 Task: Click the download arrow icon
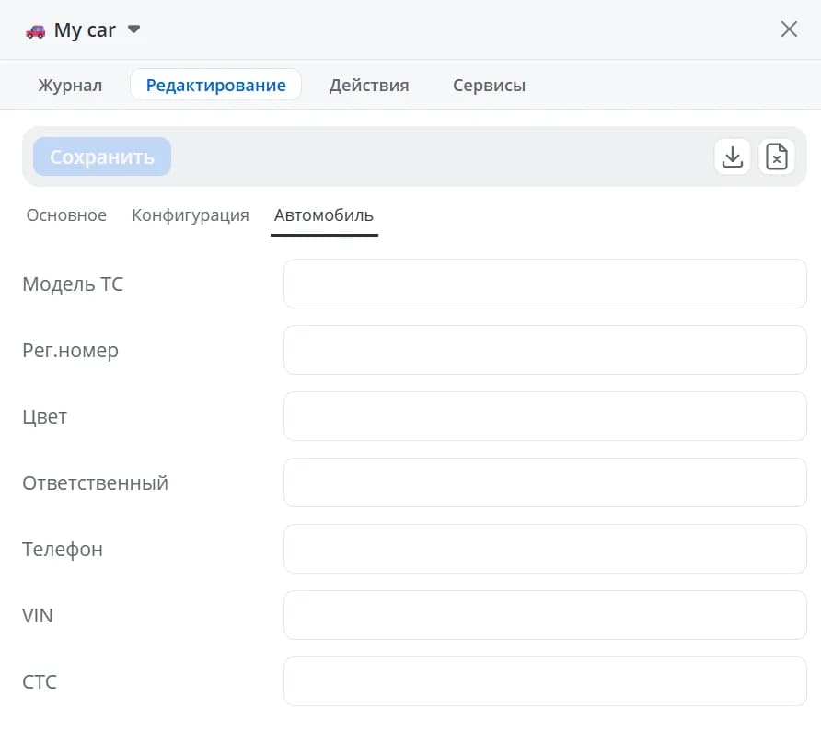click(733, 157)
